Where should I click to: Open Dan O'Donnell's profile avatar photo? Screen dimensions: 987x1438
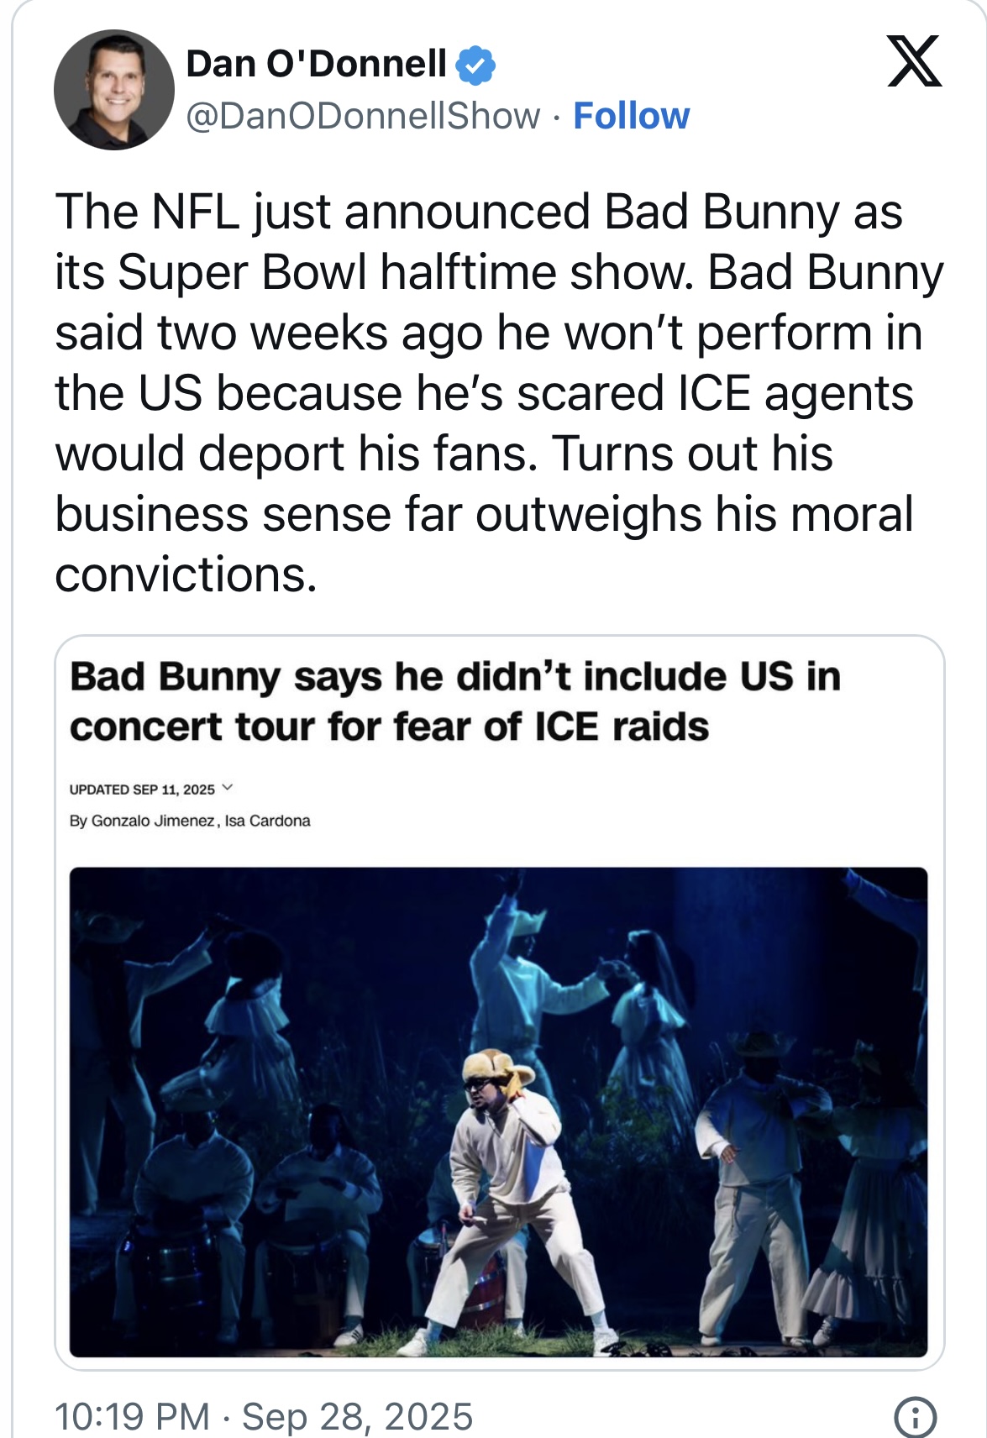pyautogui.click(x=113, y=90)
